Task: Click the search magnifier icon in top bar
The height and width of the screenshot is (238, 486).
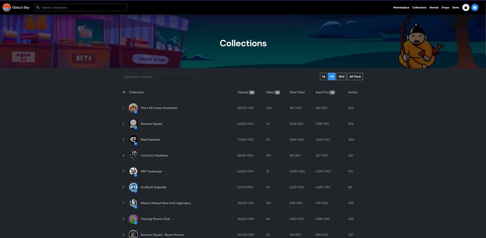Action: [x=38, y=7]
